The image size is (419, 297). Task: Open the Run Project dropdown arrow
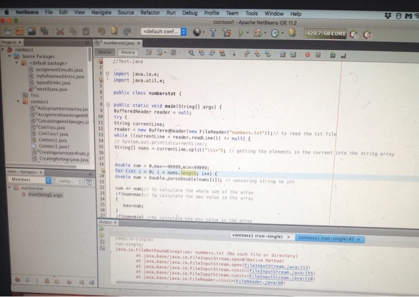point(247,33)
